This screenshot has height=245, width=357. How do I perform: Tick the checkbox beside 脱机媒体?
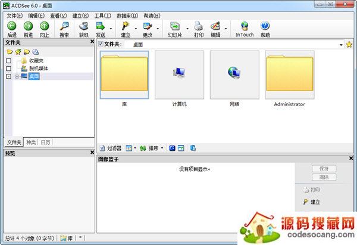click(x=9, y=69)
